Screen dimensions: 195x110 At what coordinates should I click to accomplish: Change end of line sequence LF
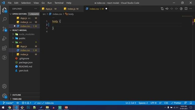(x=160, y=103)
